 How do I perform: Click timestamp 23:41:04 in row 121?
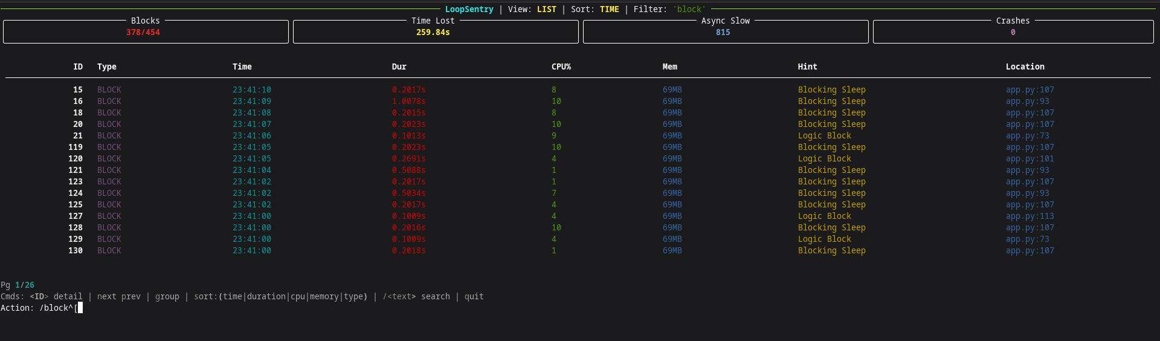[x=252, y=170]
